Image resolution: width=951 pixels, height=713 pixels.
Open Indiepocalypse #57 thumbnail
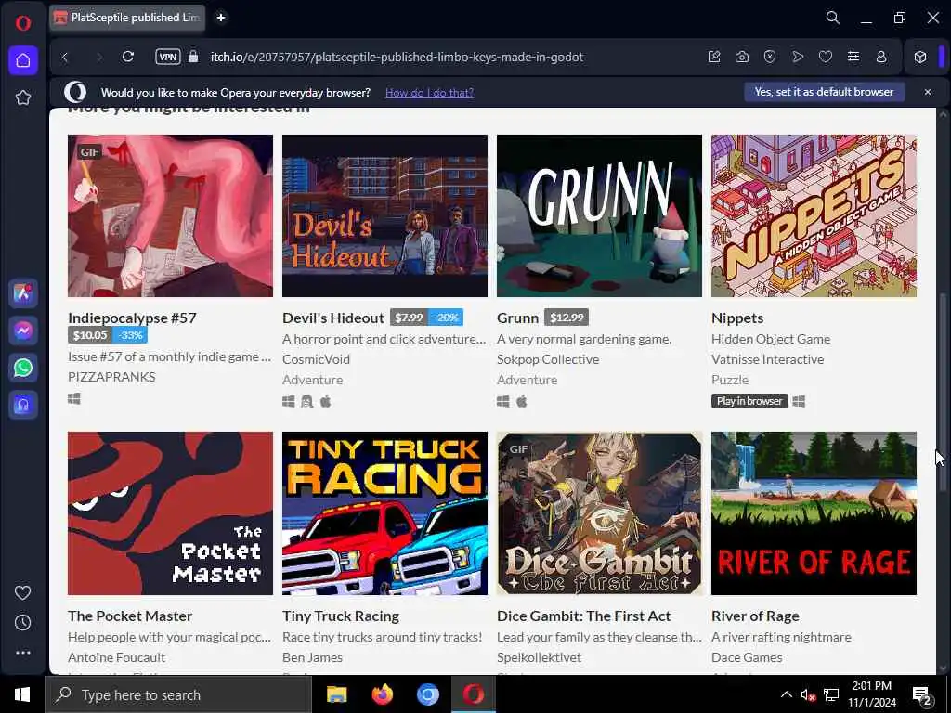point(171,215)
